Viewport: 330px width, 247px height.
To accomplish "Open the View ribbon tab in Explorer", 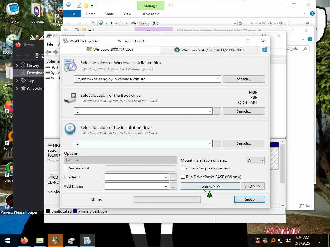I will pyautogui.click(x=127, y=14).
